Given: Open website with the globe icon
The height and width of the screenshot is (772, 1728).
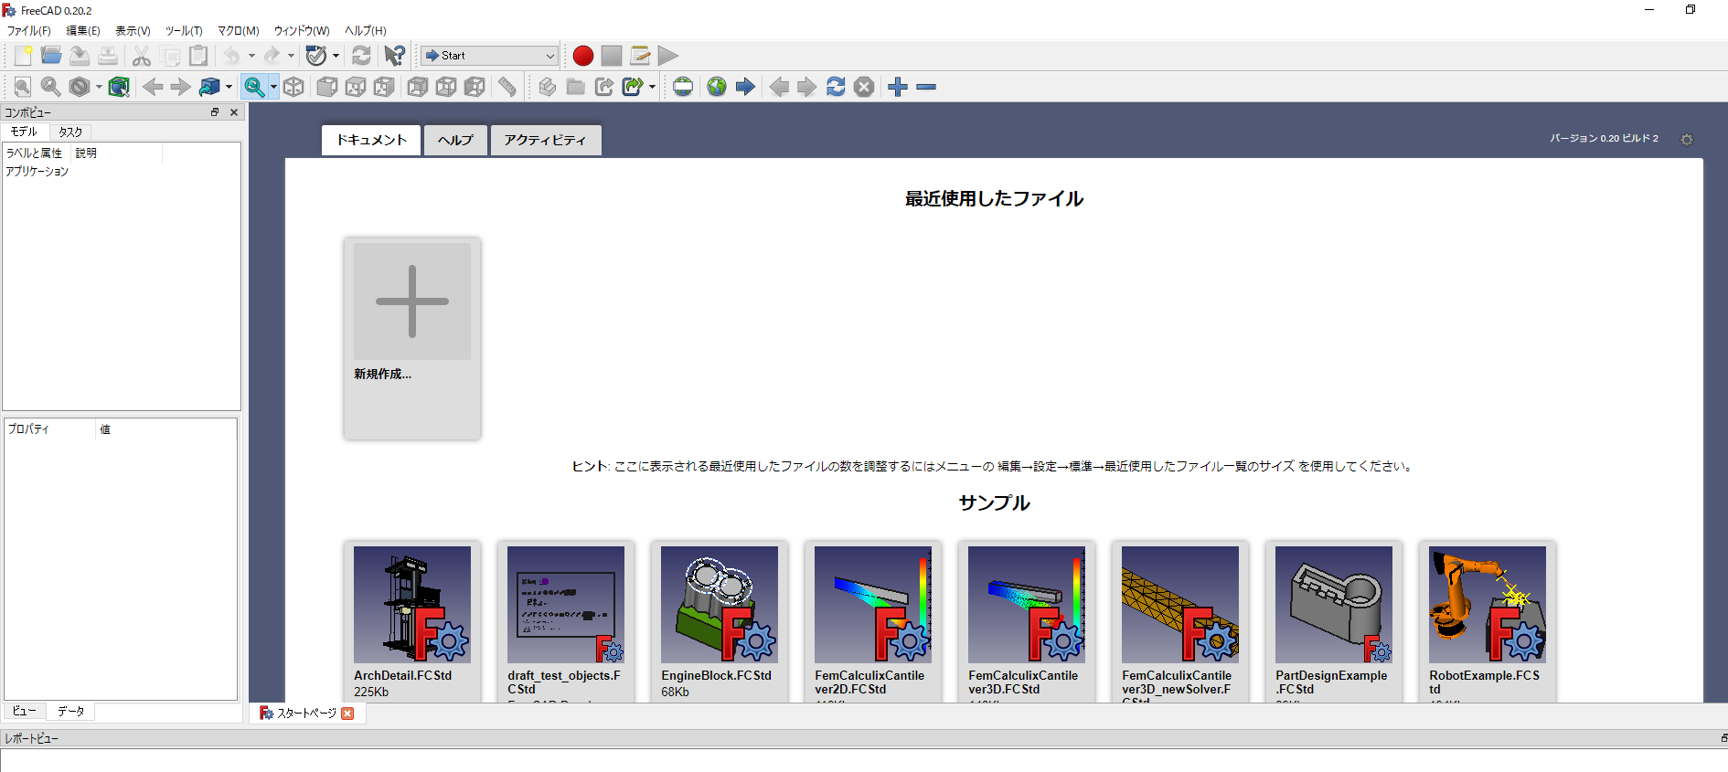Looking at the screenshot, I should coord(717,87).
